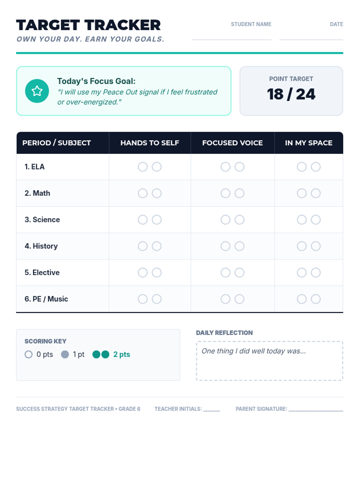Click the Focused Voice column header

(x=232, y=143)
